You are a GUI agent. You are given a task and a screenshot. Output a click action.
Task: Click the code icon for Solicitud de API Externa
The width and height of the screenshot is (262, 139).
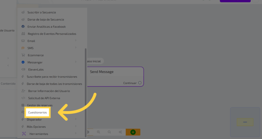click(23, 98)
